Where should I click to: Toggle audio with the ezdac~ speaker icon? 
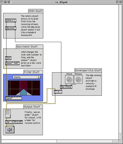pyautogui.click(x=10, y=130)
